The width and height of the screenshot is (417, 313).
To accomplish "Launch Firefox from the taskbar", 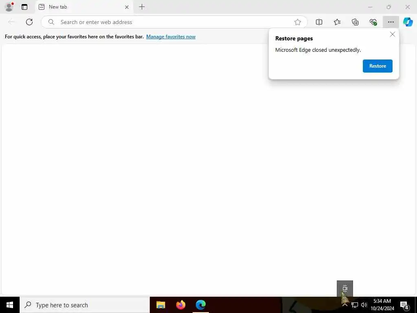I will click(x=181, y=305).
